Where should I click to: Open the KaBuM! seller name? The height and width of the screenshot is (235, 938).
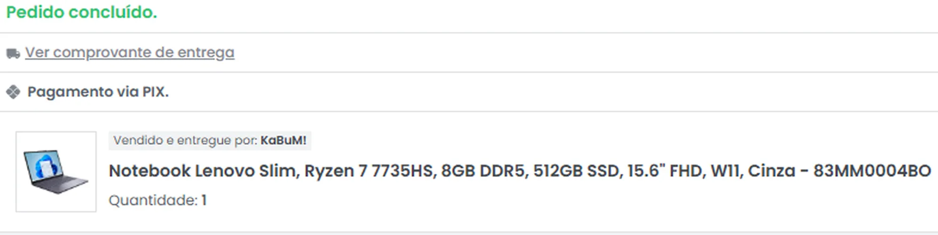(284, 141)
